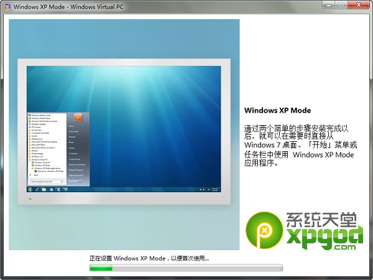373x280 pixels.
Task: Click the orange user avatar in the Start menu illustration
Action: (78, 117)
